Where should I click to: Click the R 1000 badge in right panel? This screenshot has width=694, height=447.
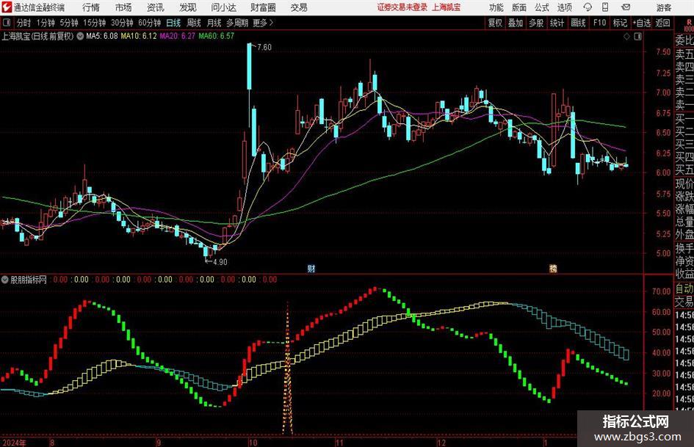click(689, 25)
